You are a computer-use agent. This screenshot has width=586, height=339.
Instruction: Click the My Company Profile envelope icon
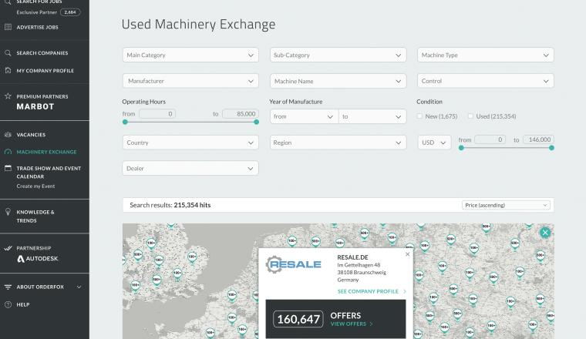[x=8, y=71]
